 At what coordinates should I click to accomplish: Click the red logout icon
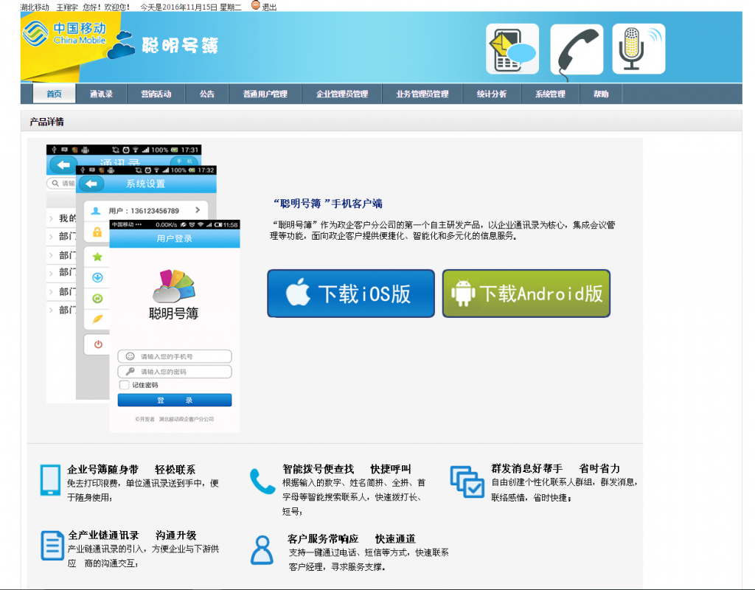point(256,5)
